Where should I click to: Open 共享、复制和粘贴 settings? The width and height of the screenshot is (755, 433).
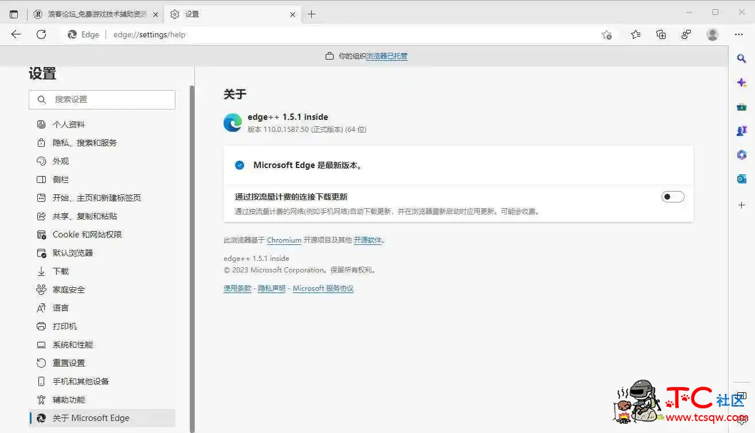[x=102, y=216]
